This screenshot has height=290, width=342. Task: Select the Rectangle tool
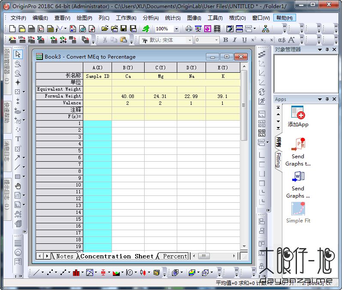[18, 177]
